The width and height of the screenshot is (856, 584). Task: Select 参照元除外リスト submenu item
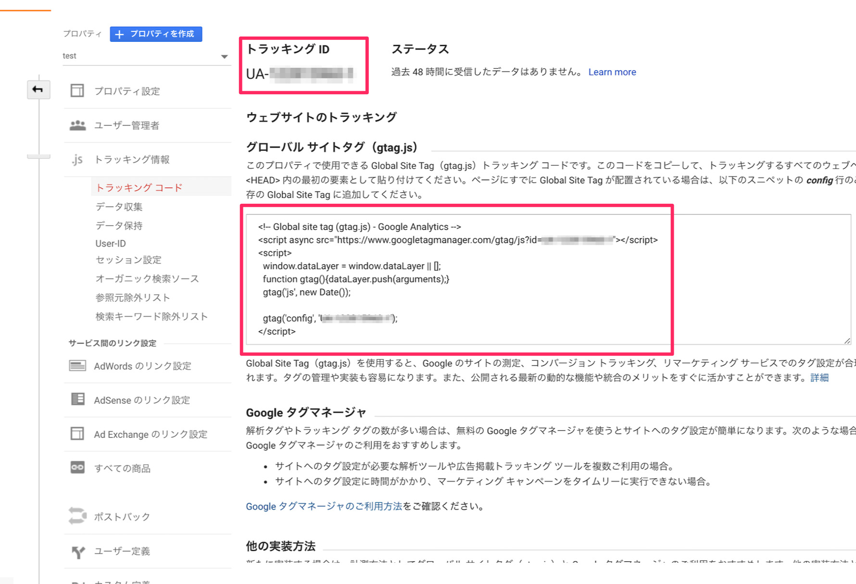tap(133, 298)
